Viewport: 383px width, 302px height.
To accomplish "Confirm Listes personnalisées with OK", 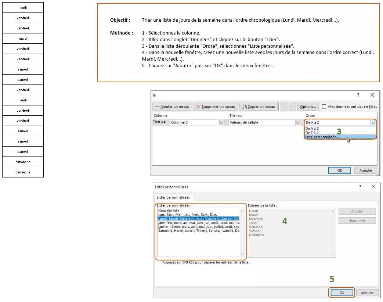I will [342, 292].
